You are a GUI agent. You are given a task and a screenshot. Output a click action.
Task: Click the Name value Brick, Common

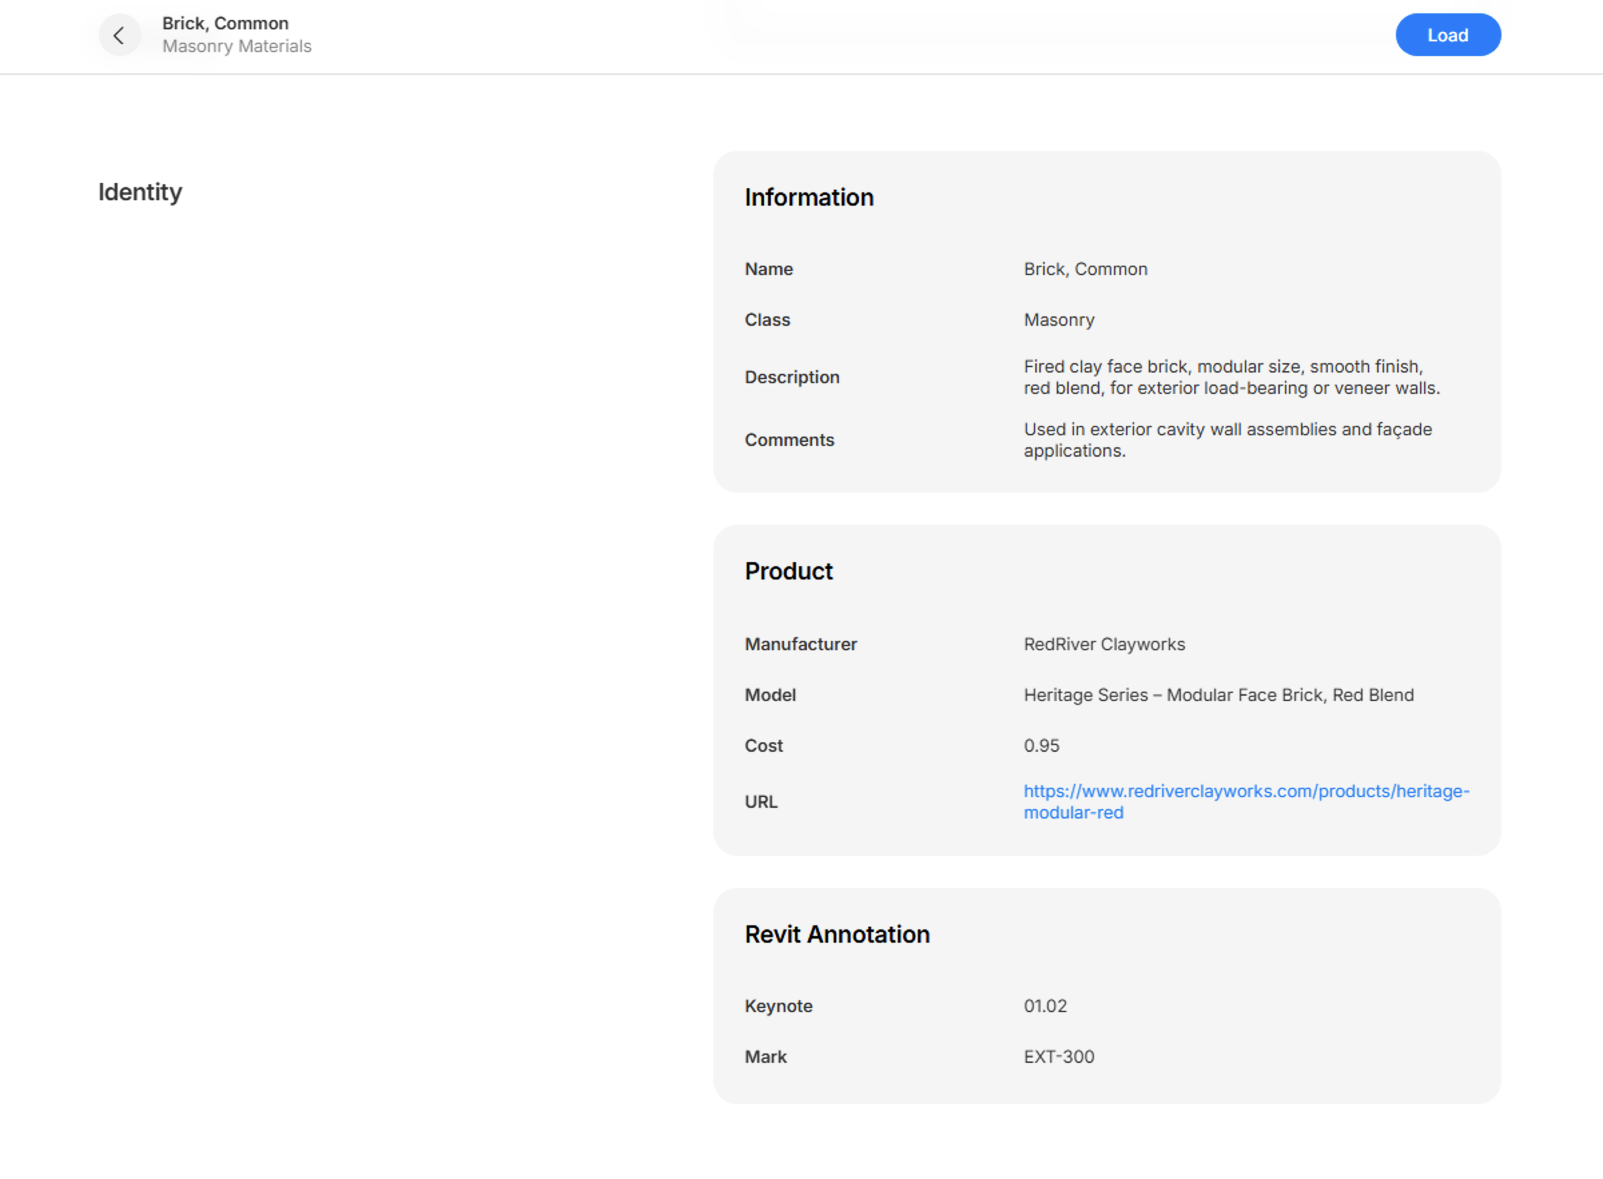(x=1085, y=269)
